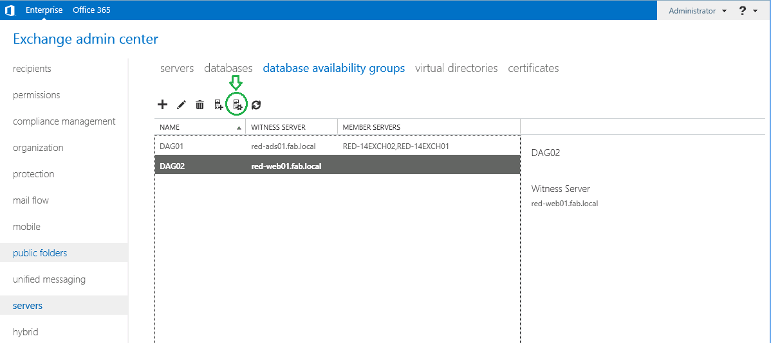Switch to the Office 365 tab

click(91, 10)
